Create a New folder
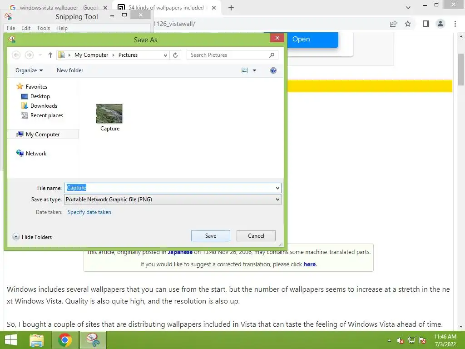This screenshot has width=465, height=349. pos(70,70)
